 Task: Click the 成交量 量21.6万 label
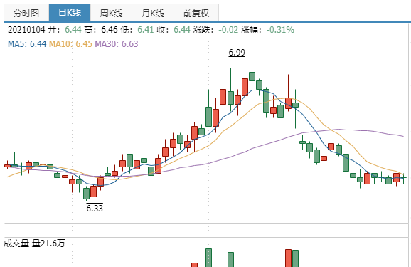click(x=34, y=244)
